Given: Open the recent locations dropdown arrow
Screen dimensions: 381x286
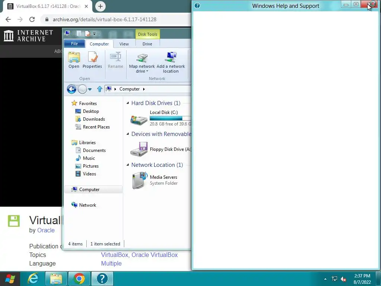Looking at the screenshot, I should (90, 89).
